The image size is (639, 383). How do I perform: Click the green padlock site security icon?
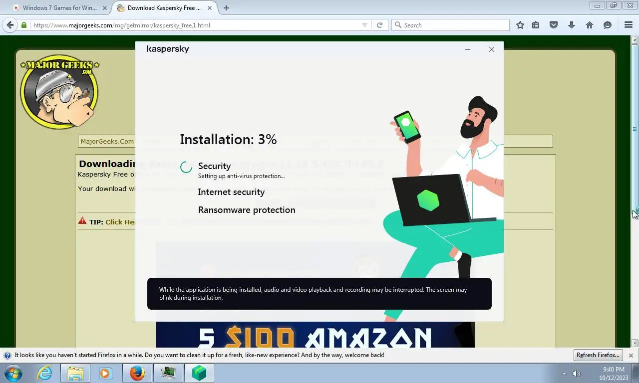click(x=23, y=25)
